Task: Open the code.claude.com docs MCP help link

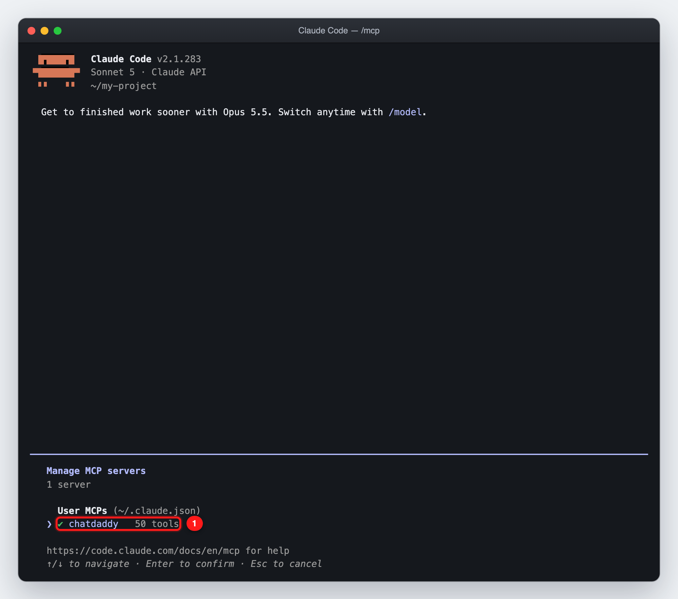Action: (x=143, y=551)
